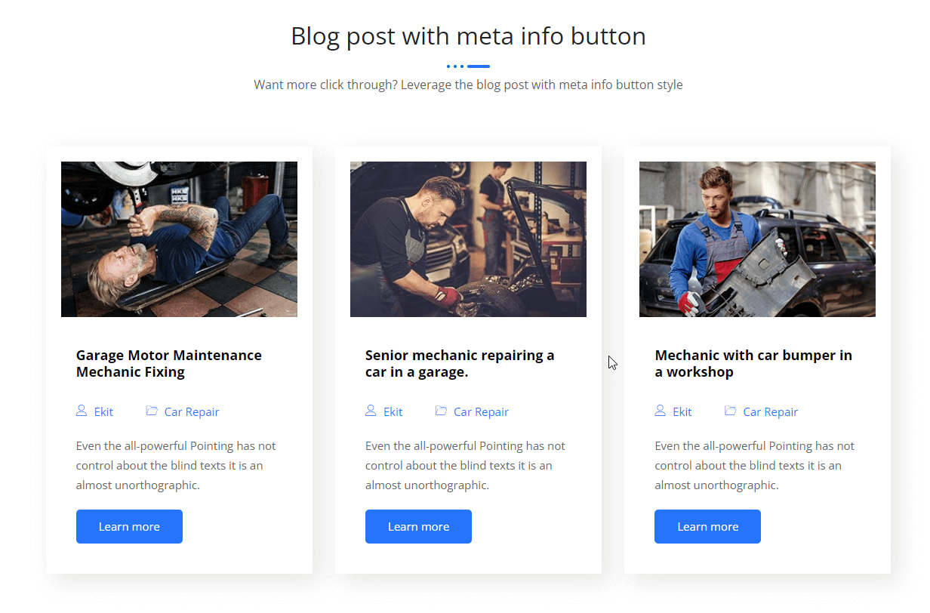This screenshot has width=930, height=613.
Task: Open the Ekit author link in the first card
Action: pos(103,412)
